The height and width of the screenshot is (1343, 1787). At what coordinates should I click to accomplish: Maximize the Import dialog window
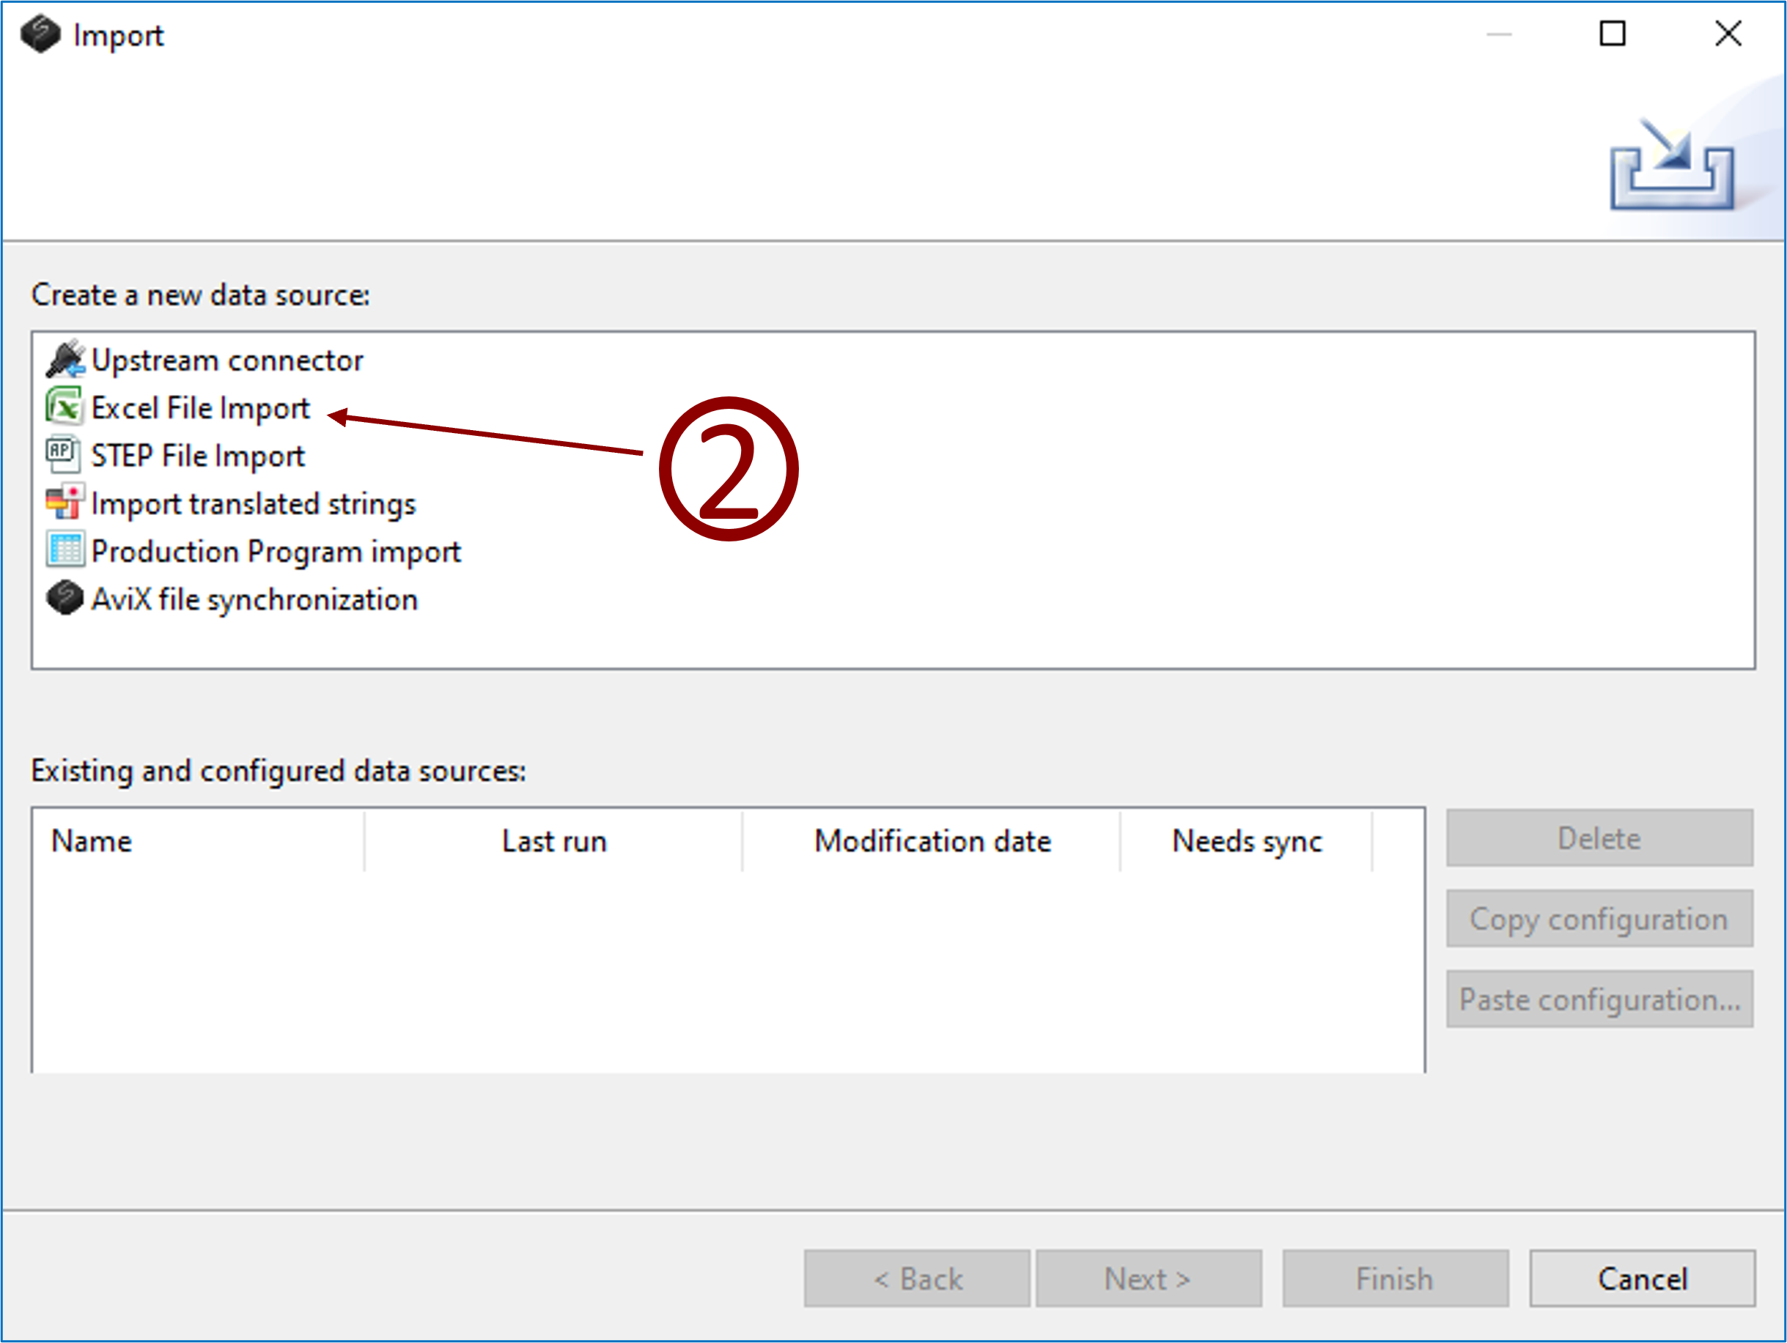coord(1612,34)
